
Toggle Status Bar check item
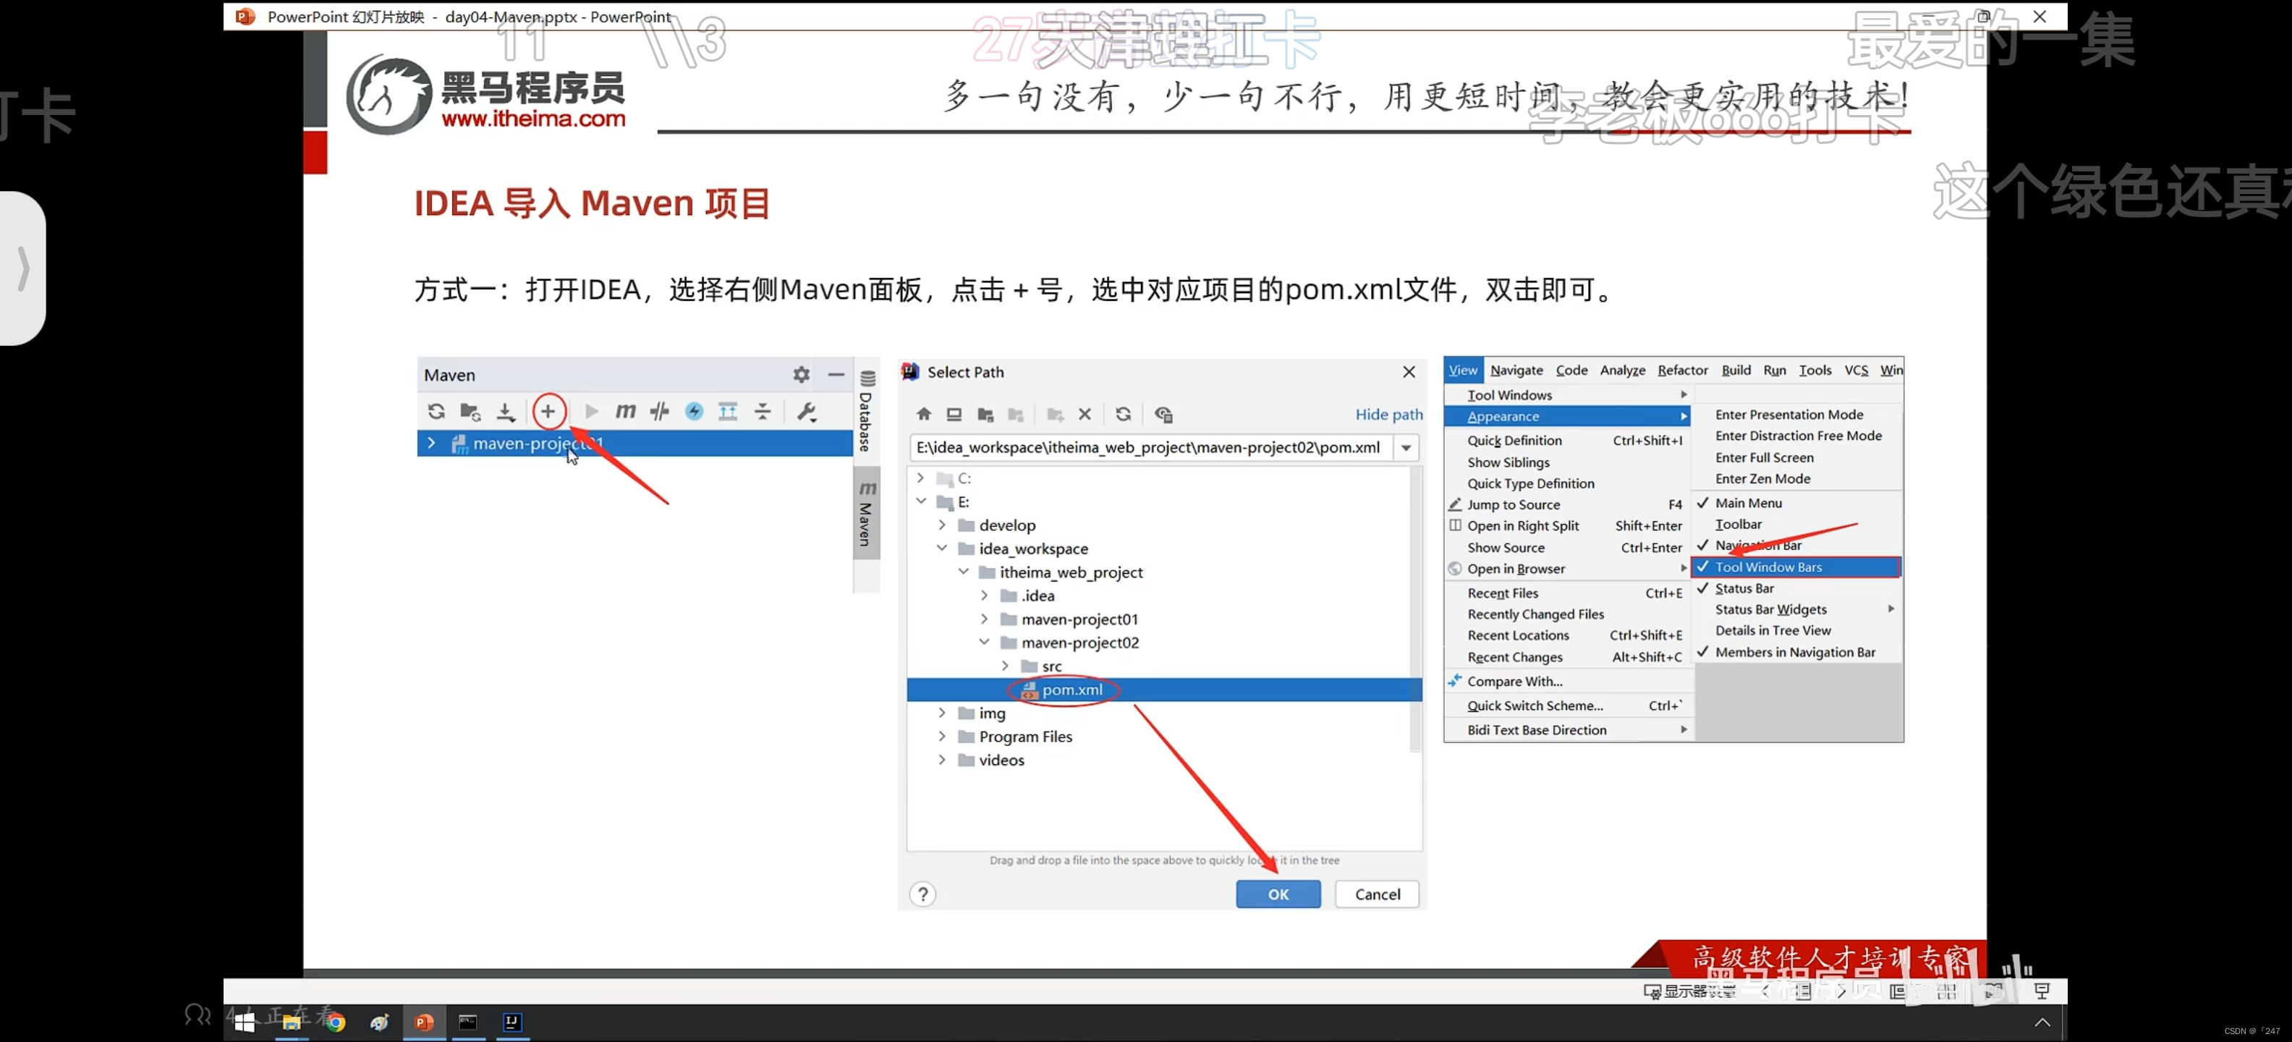pyautogui.click(x=1797, y=588)
